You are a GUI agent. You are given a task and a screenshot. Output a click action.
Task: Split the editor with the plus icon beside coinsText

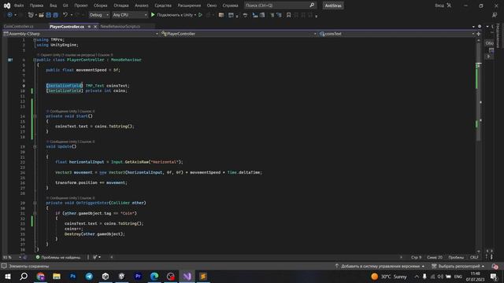(478, 34)
